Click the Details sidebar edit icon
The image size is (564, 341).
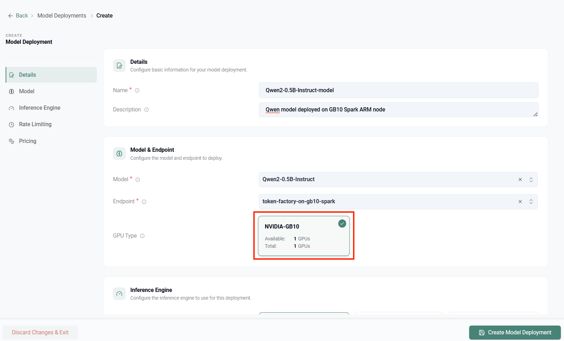12,75
